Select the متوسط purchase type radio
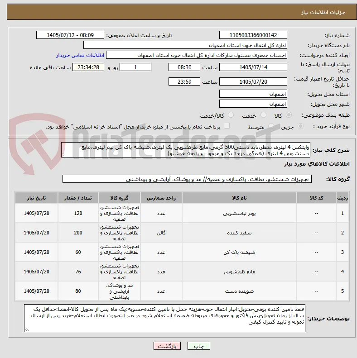Image resolution: width=357 pixels, height=358 pixels. click(271, 126)
